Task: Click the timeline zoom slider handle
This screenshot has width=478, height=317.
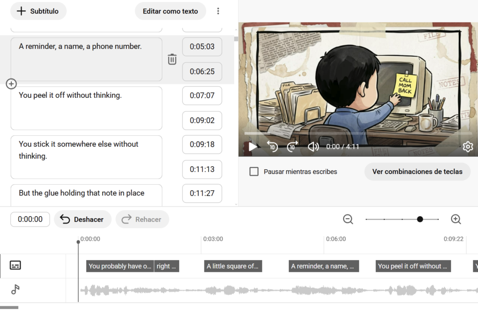Action: tap(420, 219)
